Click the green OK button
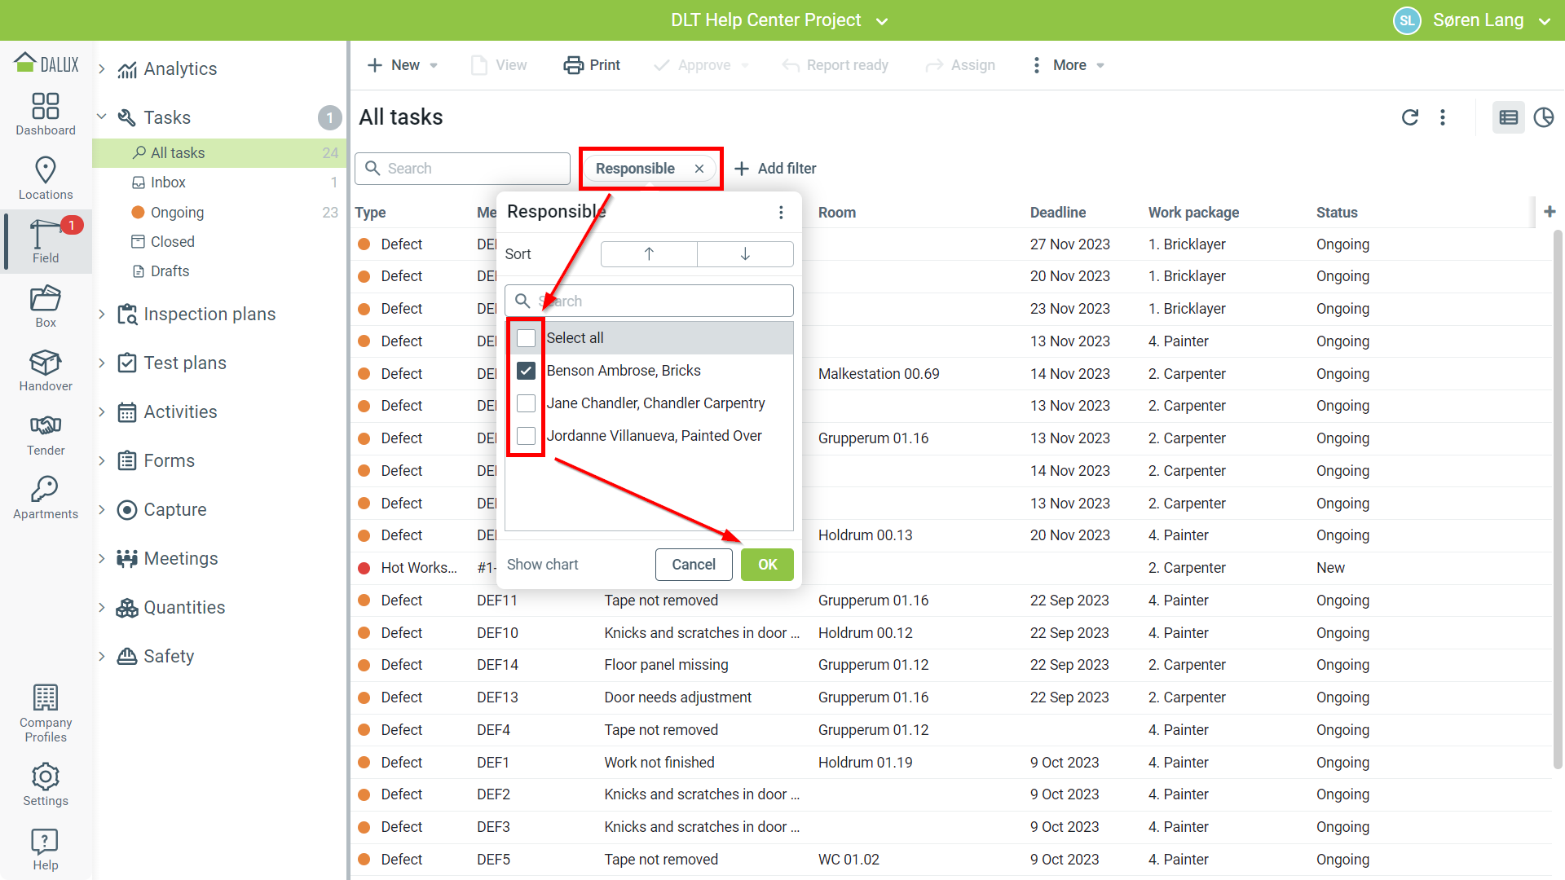This screenshot has width=1565, height=880. coord(766,565)
